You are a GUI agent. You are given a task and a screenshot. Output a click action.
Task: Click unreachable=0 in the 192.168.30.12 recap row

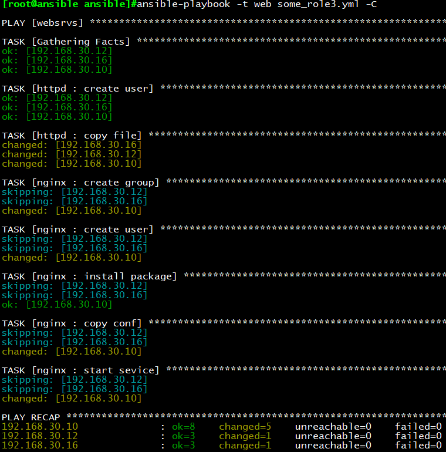coord(333,436)
